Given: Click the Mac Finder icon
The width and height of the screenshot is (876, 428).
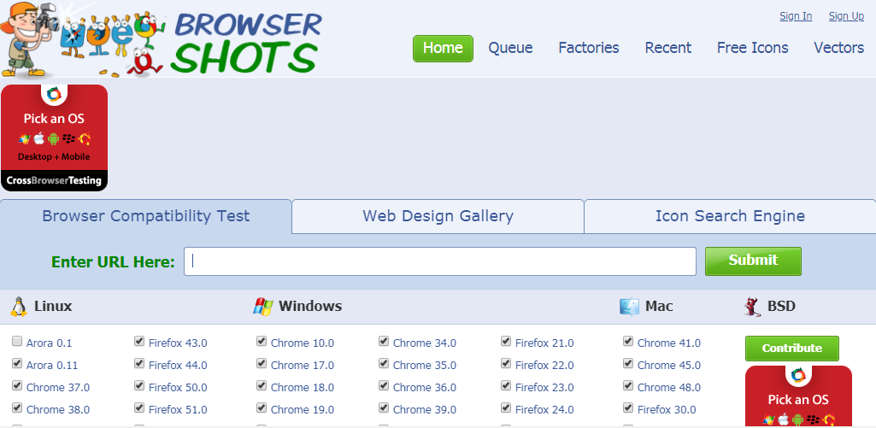Looking at the screenshot, I should 629,306.
